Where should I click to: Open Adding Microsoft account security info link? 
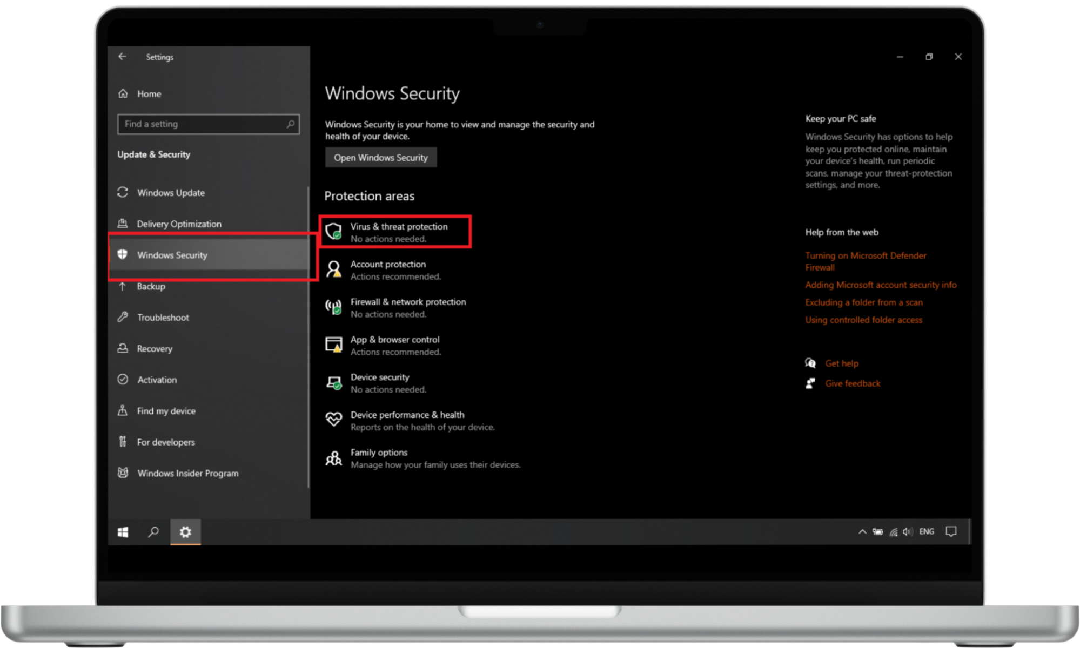[x=881, y=285]
